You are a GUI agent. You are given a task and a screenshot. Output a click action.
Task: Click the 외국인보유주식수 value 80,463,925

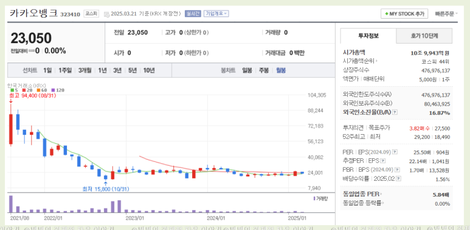(x=437, y=104)
